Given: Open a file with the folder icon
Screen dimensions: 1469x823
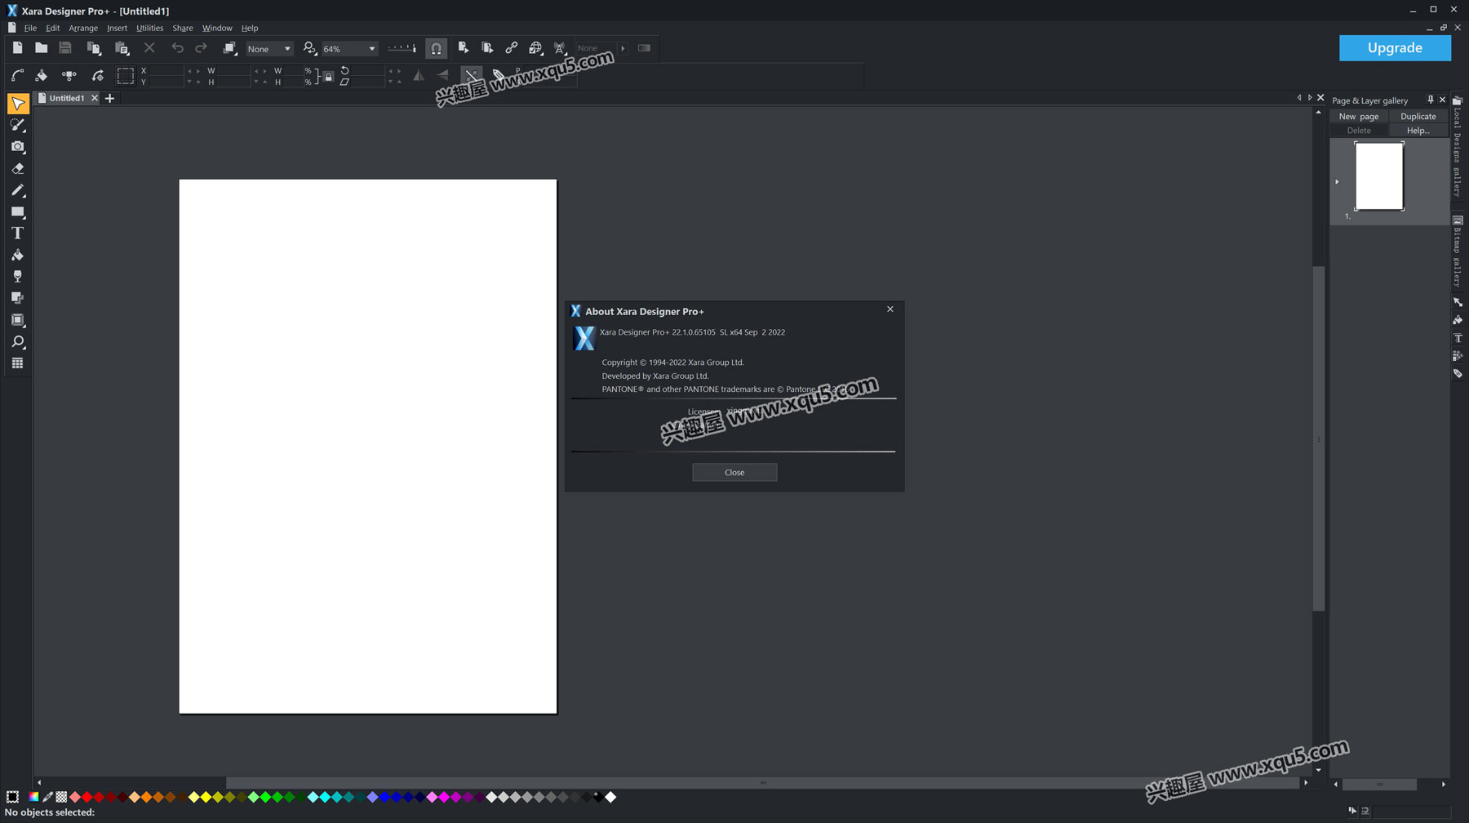Looking at the screenshot, I should point(41,48).
